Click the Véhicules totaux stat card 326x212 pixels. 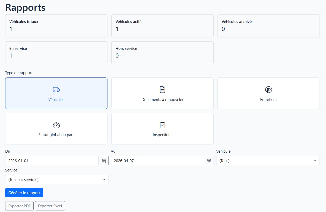click(56, 26)
